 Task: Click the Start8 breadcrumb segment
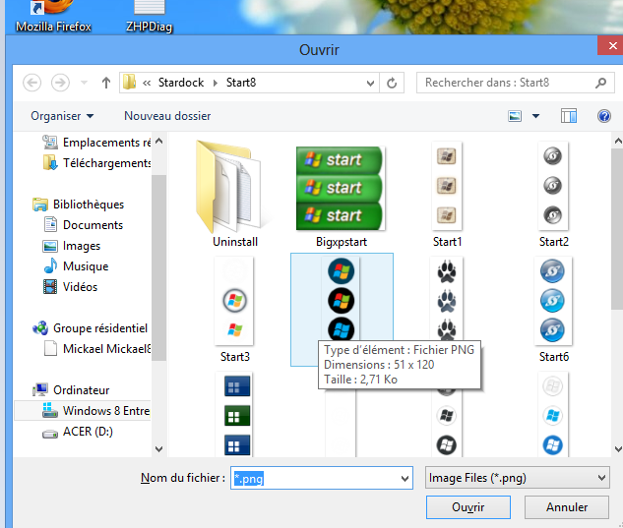[241, 83]
